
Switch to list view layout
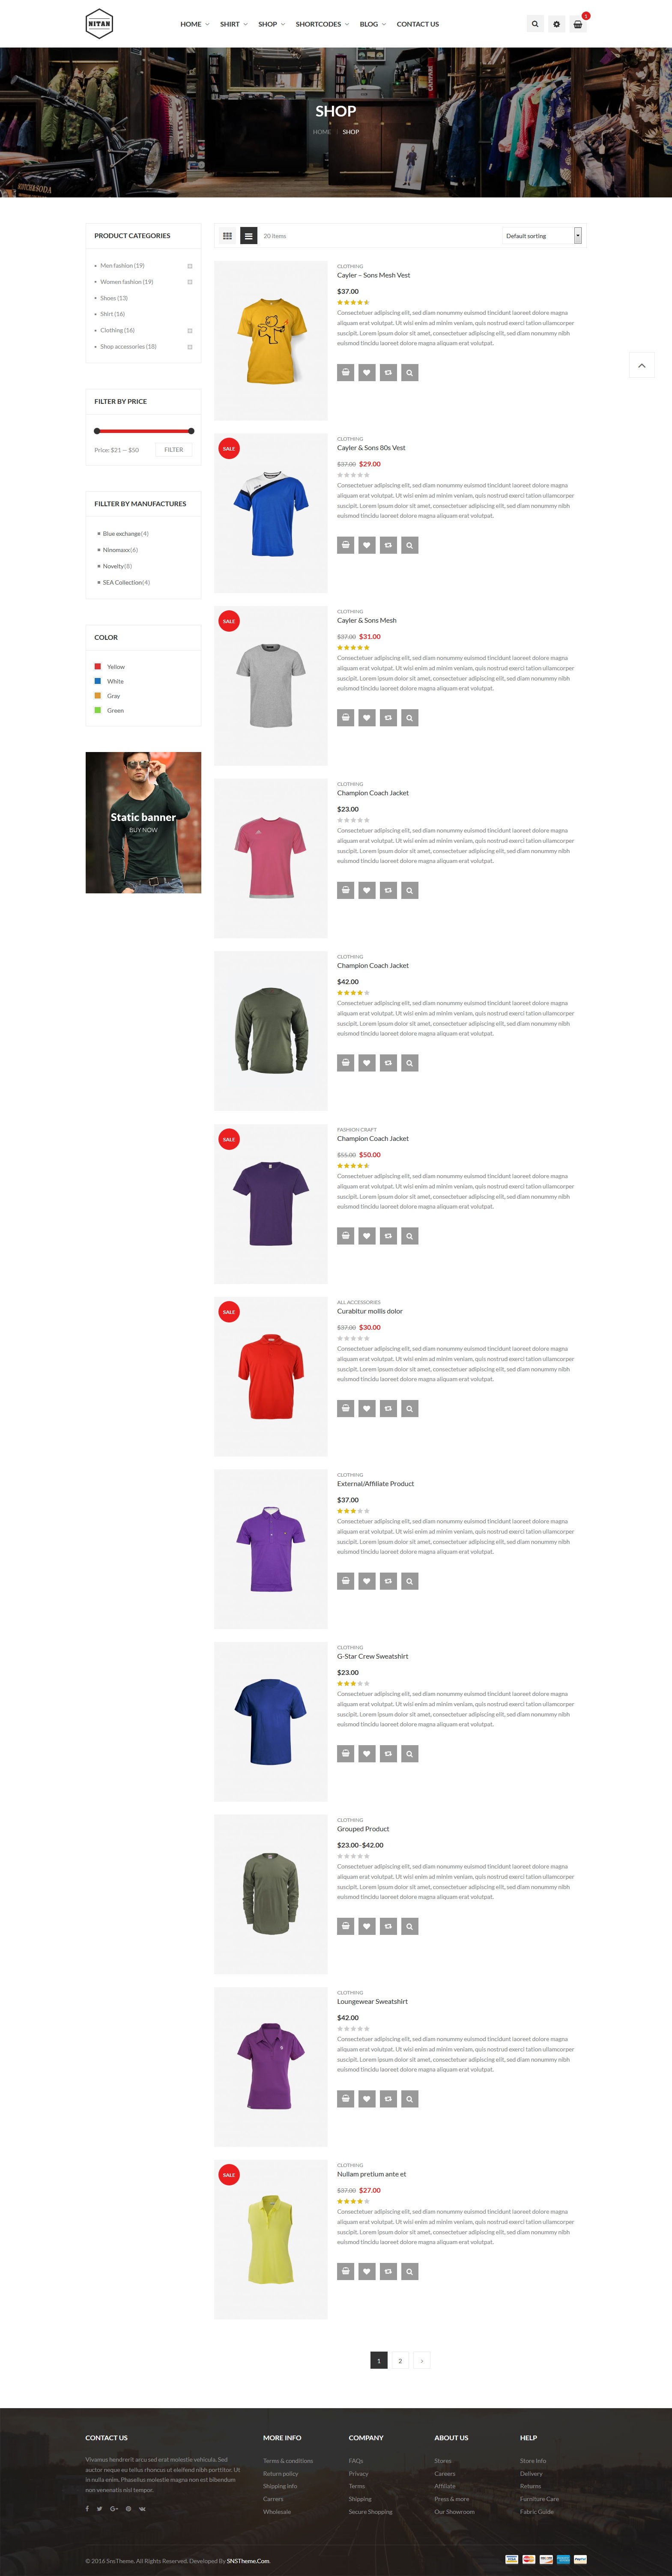[249, 236]
